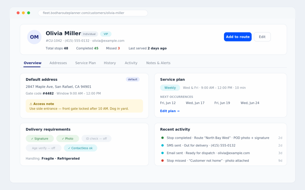Click Last served 2 days ago
Image resolution: width=305 pixels, height=190 pixels.
click(147, 48)
